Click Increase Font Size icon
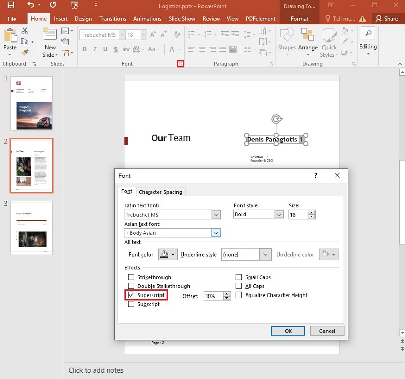This screenshot has width=405, height=379. tap(153, 35)
